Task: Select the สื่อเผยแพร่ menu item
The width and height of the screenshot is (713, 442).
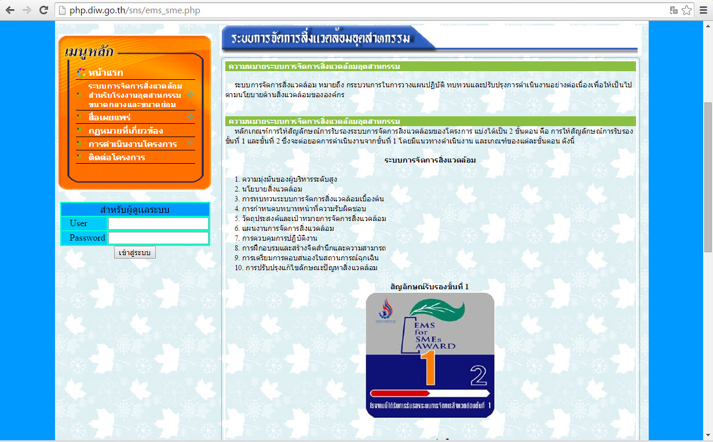Action: (x=109, y=117)
